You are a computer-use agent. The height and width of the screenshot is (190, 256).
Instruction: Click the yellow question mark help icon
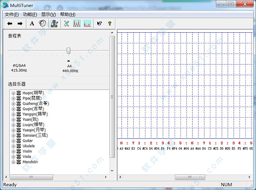click(x=110, y=23)
